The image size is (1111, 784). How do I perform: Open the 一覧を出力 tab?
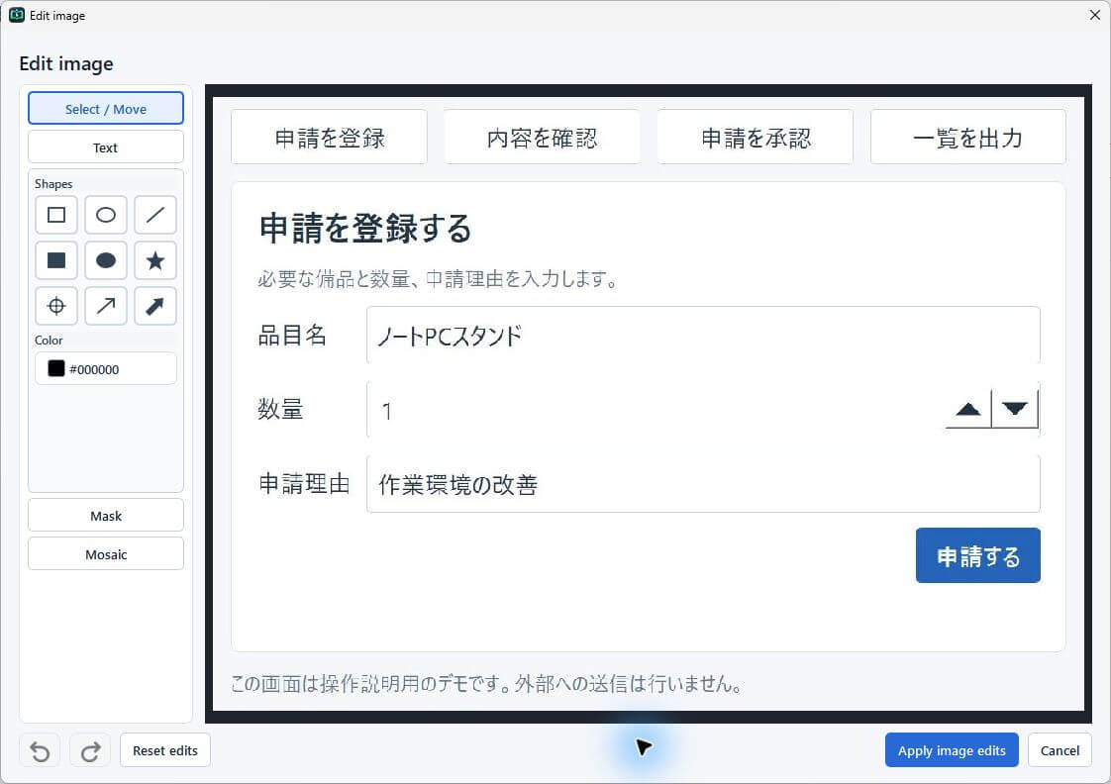pos(967,138)
